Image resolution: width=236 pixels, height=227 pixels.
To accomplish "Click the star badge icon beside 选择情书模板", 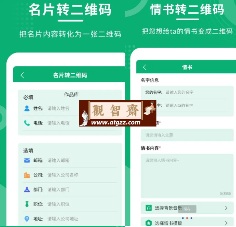I will (x=148, y=223).
